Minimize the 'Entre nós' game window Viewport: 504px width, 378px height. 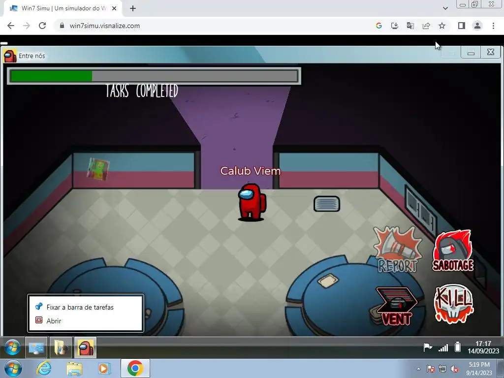(471, 52)
